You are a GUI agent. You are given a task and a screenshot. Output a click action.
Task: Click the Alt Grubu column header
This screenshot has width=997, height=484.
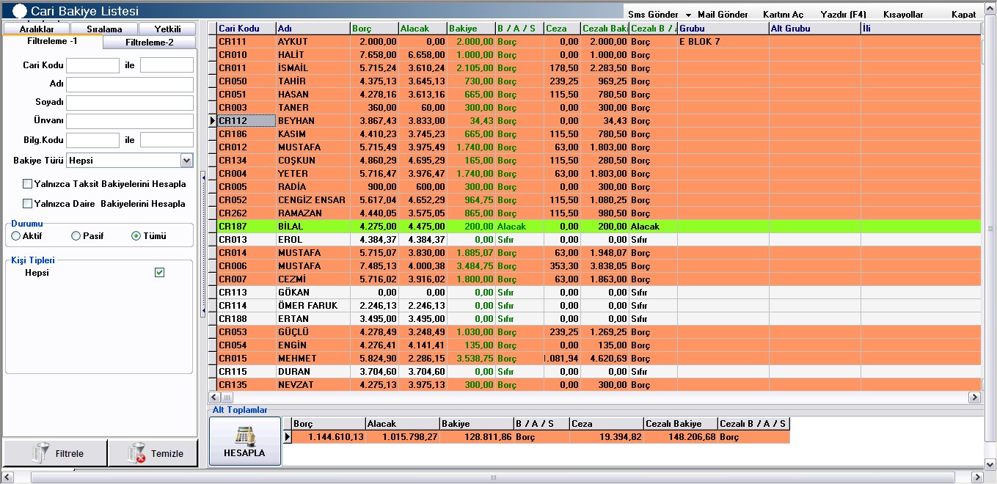pos(814,29)
